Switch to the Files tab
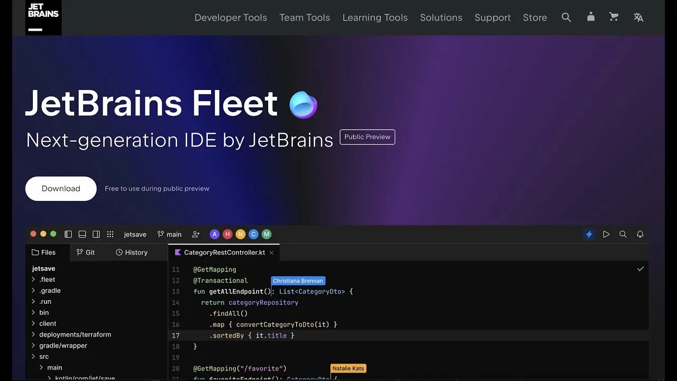The height and width of the screenshot is (381, 677). pyautogui.click(x=43, y=252)
